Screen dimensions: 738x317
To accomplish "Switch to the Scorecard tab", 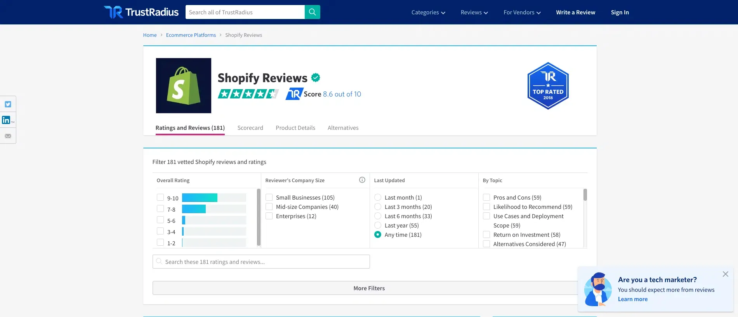I will tap(250, 128).
